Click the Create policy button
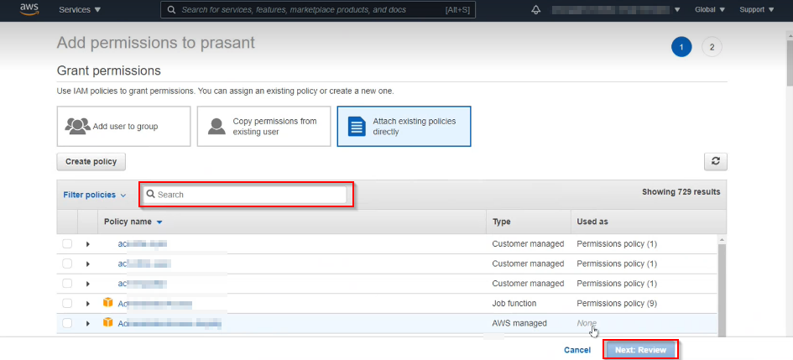Viewport: 793px width, 360px height. pyautogui.click(x=91, y=162)
